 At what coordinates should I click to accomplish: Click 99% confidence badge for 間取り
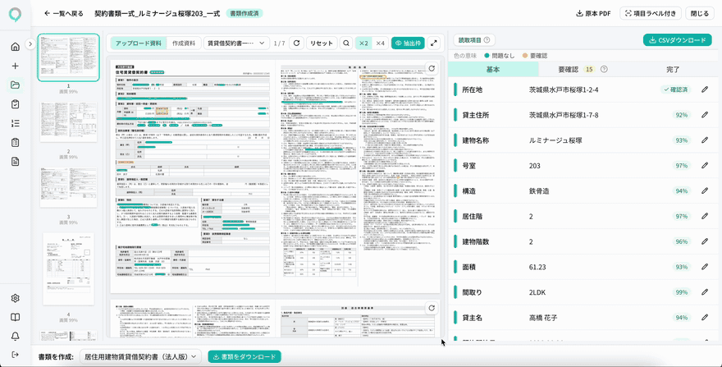(682, 291)
